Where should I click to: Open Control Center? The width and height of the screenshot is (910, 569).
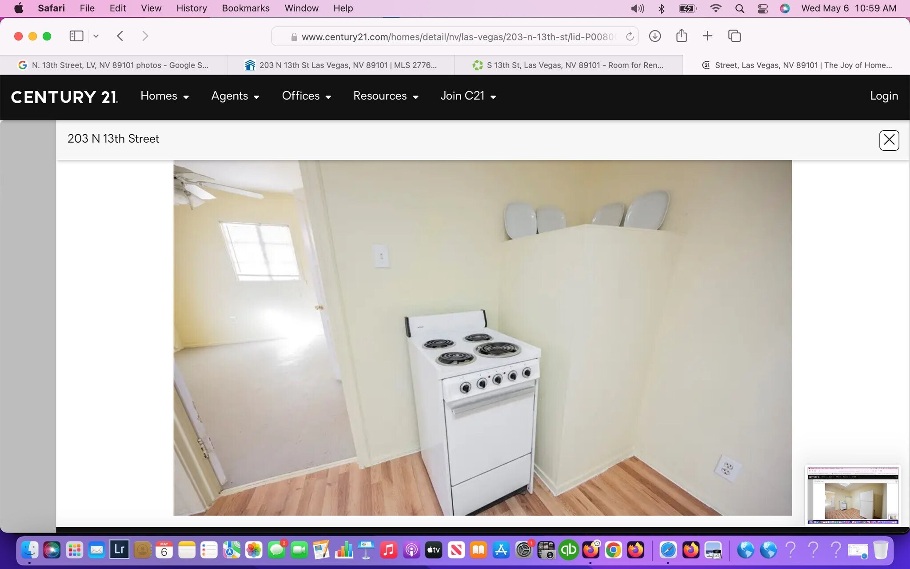(762, 8)
